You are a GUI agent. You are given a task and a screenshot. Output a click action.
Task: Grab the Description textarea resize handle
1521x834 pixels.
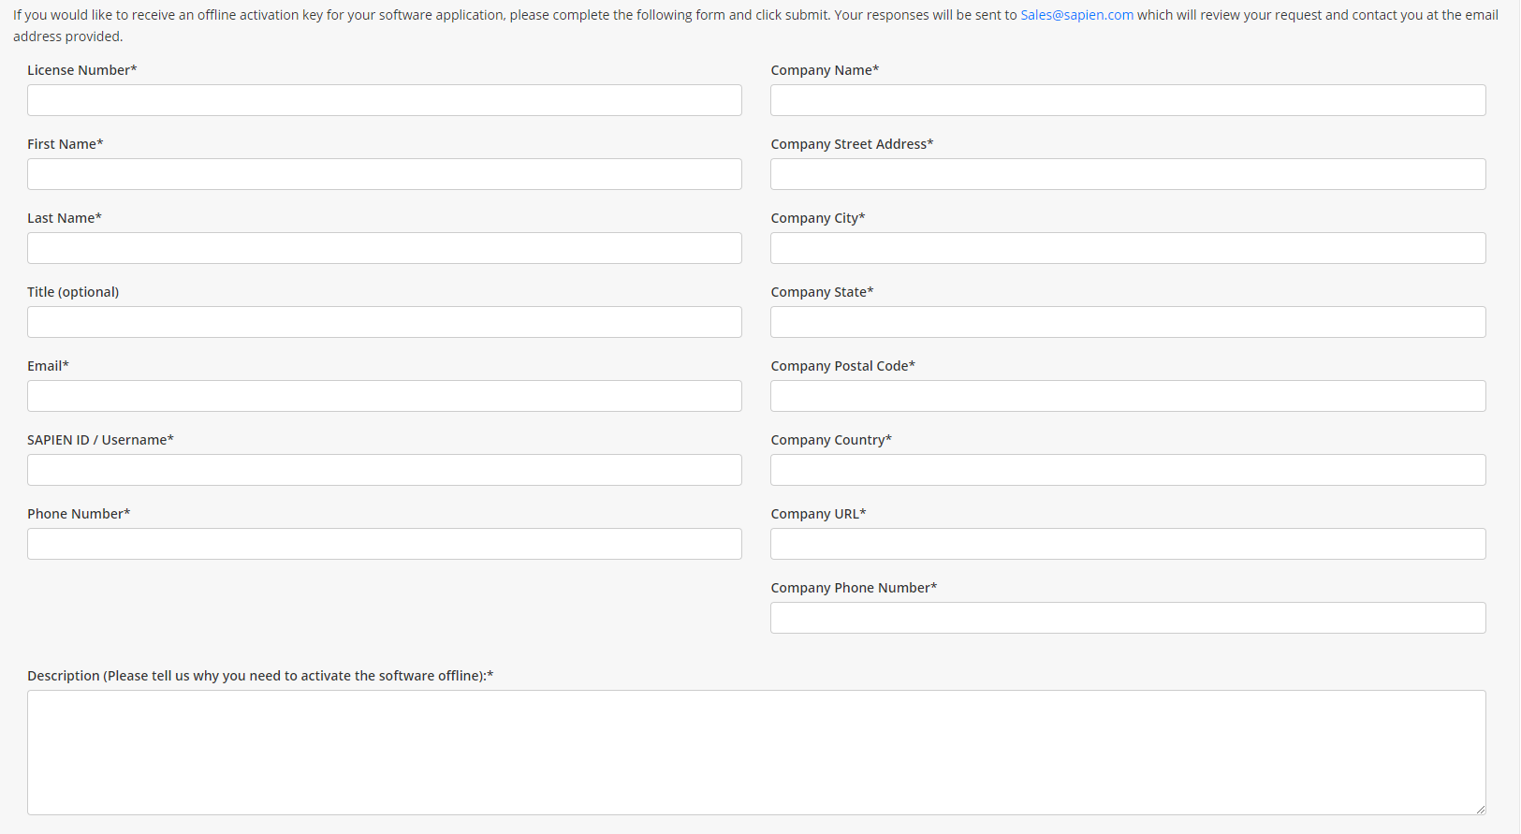point(1480,809)
